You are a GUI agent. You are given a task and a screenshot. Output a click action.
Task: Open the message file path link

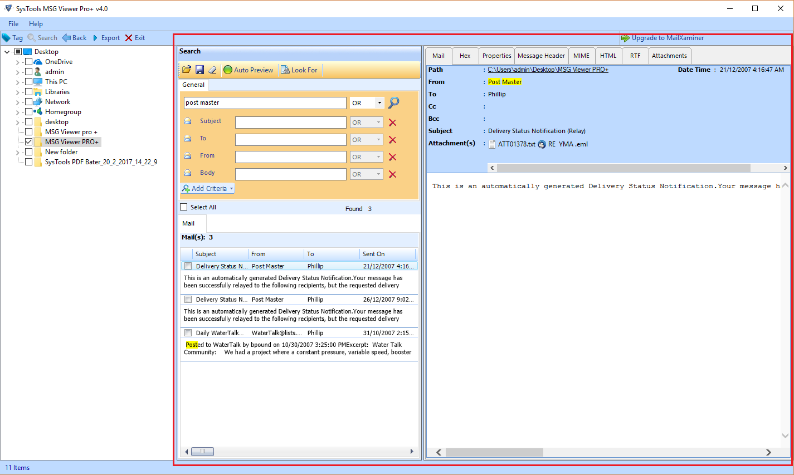(x=548, y=70)
